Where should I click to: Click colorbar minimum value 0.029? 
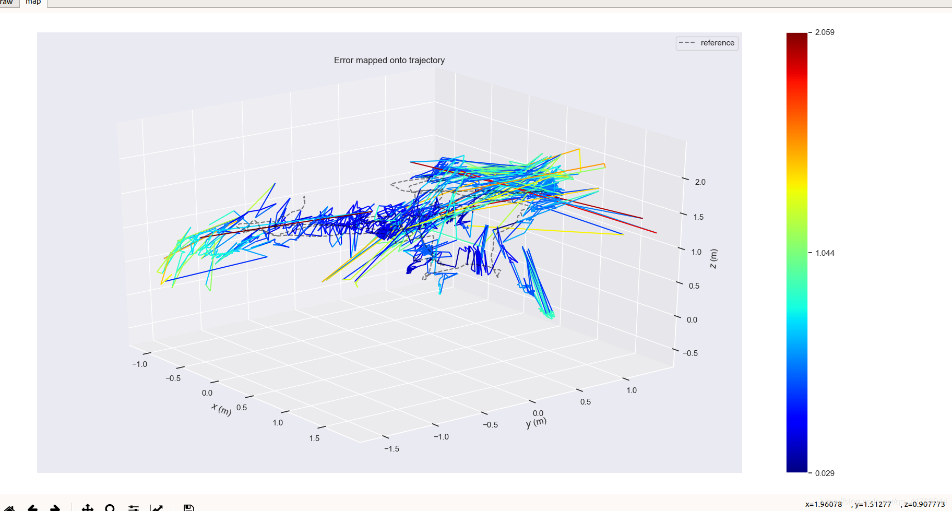[825, 473]
